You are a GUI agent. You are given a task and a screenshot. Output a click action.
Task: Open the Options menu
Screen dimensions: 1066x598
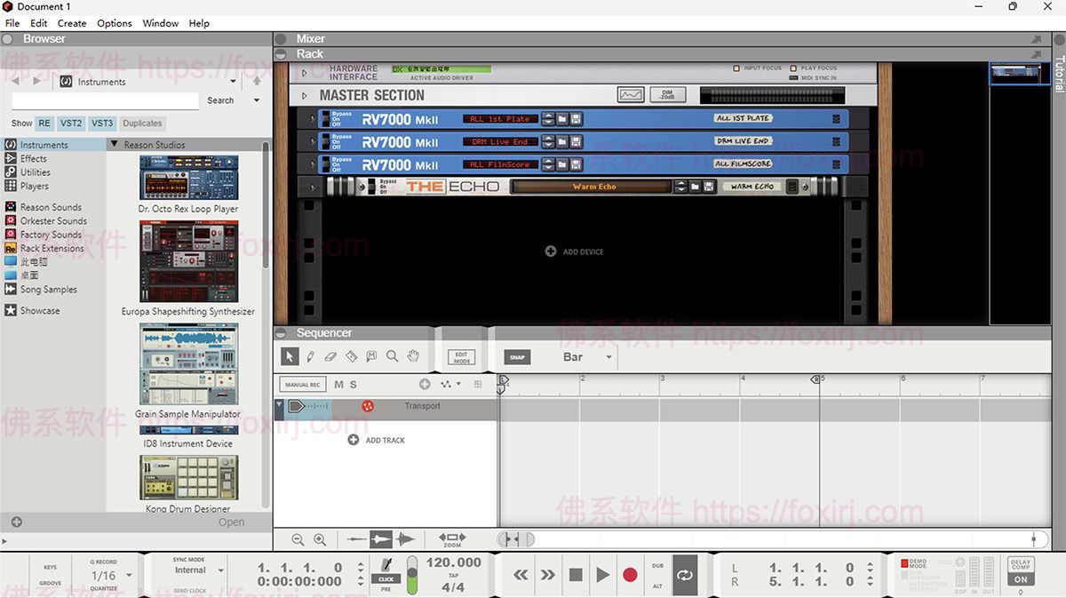click(x=114, y=23)
